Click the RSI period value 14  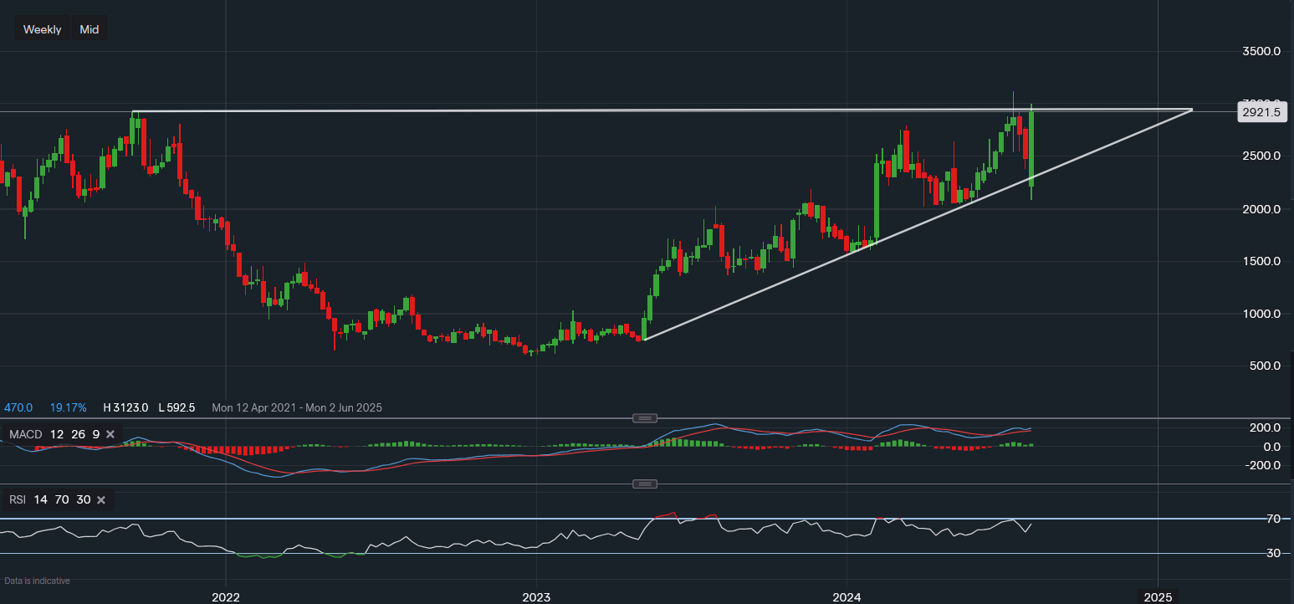[42, 500]
